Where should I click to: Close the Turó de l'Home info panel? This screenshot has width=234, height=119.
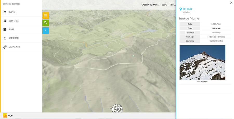point(231,3)
